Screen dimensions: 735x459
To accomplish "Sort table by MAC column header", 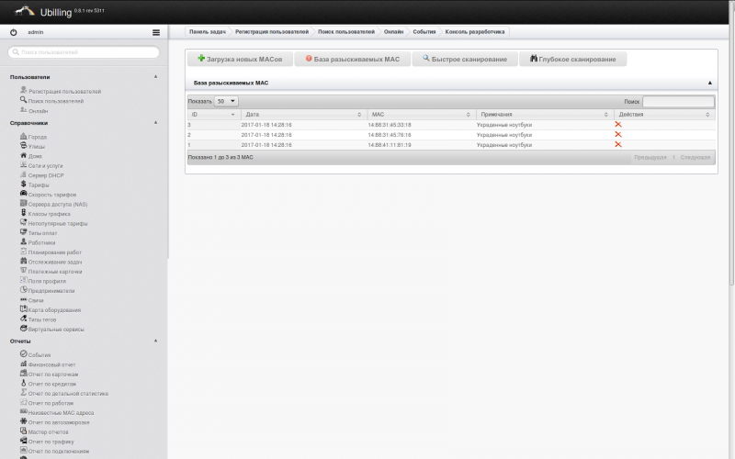I will point(422,114).
